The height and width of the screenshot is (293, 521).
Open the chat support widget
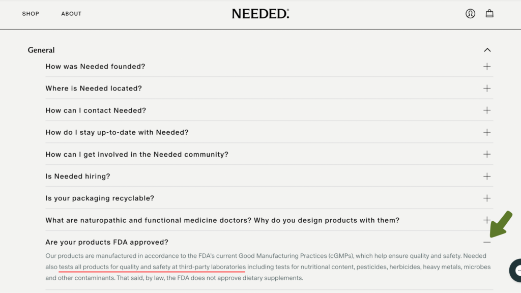pos(516,270)
